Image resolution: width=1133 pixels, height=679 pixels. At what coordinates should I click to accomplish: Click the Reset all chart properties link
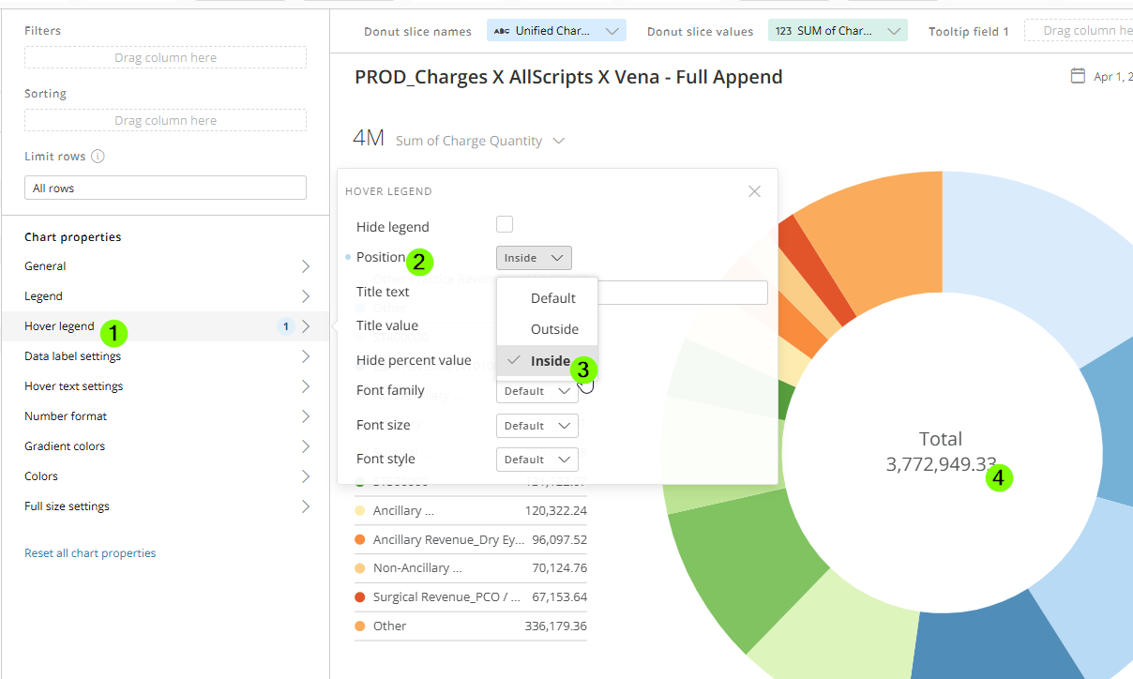click(90, 553)
